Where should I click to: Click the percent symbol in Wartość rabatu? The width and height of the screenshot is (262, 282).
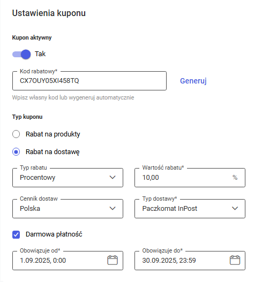click(x=235, y=178)
